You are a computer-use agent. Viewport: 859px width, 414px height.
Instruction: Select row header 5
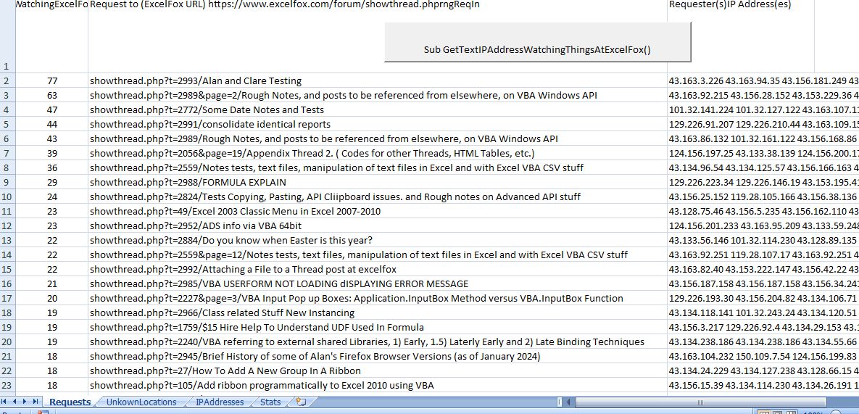click(7, 124)
